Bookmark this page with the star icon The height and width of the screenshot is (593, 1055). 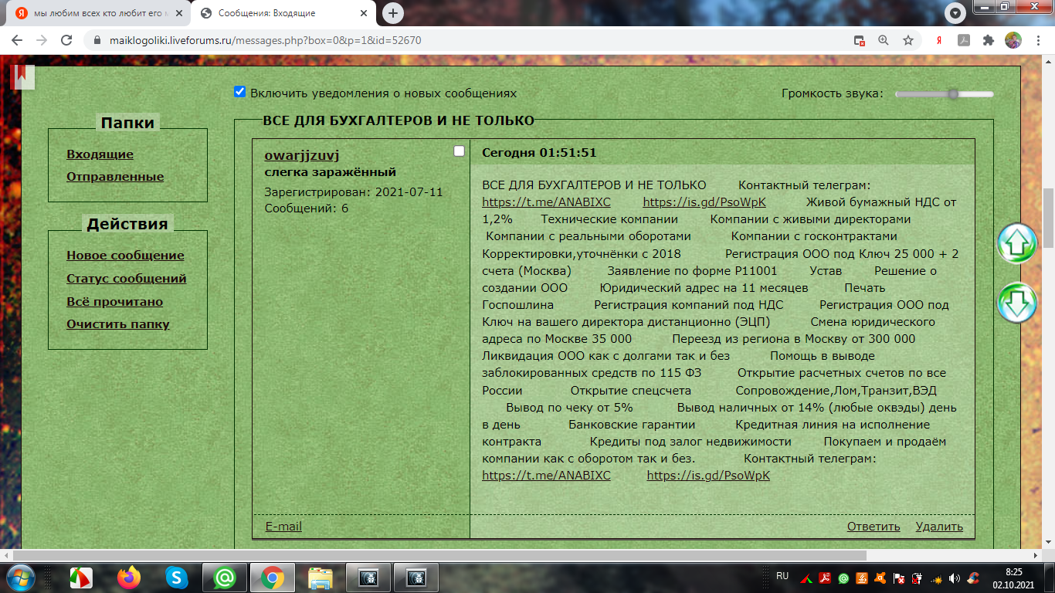[908, 40]
